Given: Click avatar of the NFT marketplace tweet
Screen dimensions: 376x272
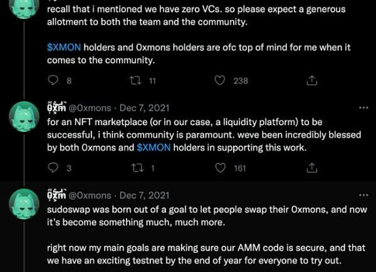Looking at the screenshot, I should coord(25,116).
